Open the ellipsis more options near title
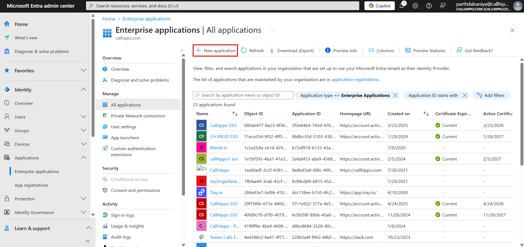The height and width of the screenshot is (247, 524). click(272, 30)
